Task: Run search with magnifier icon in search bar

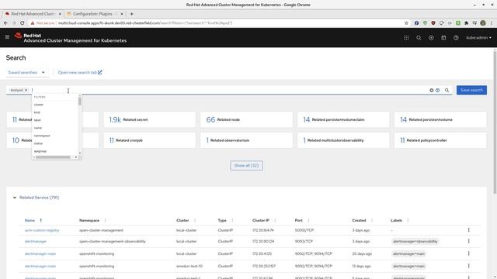Action: click(447, 90)
